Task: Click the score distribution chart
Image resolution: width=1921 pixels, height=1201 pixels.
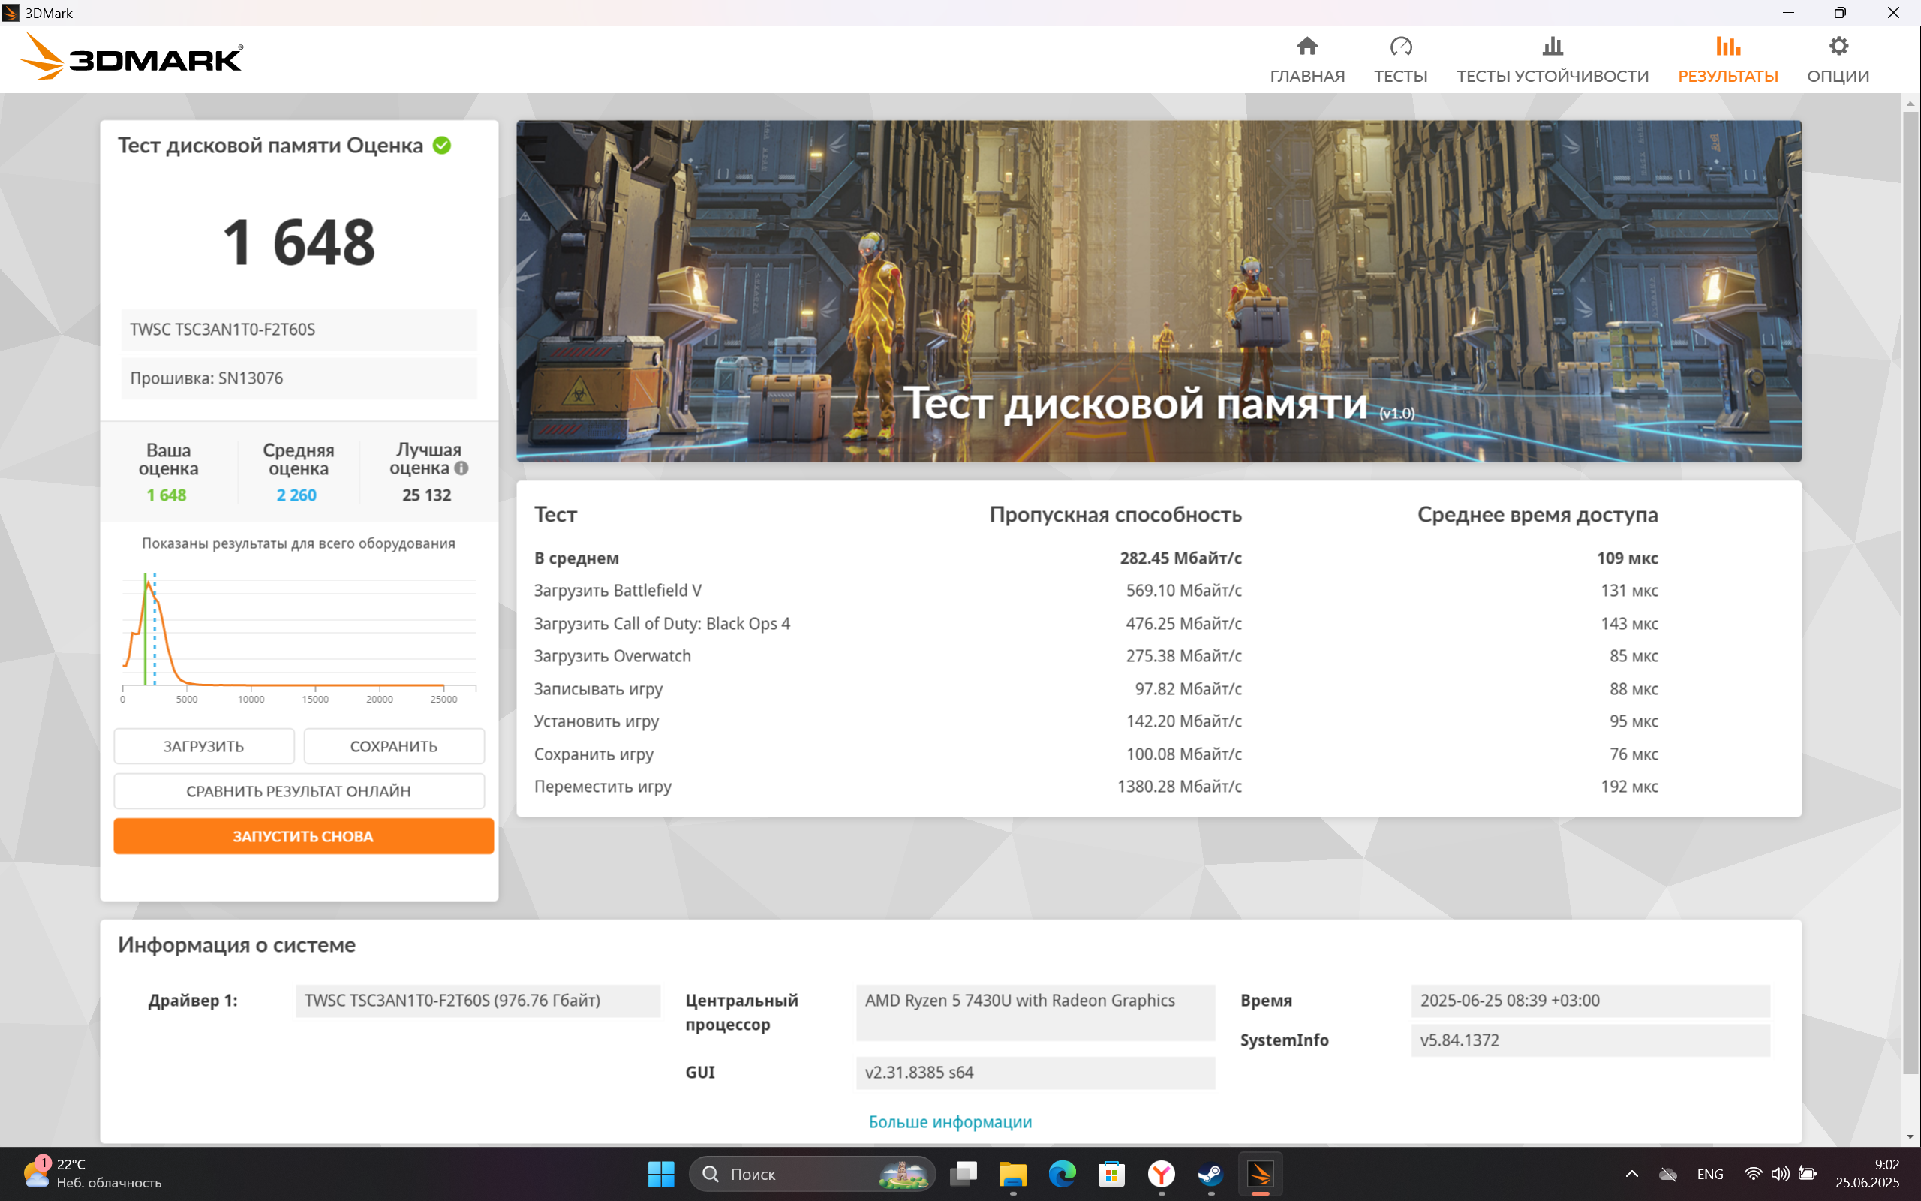Action: click(x=299, y=636)
